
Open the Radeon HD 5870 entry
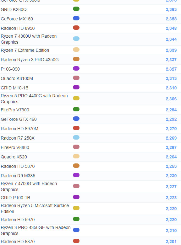(18, 166)
